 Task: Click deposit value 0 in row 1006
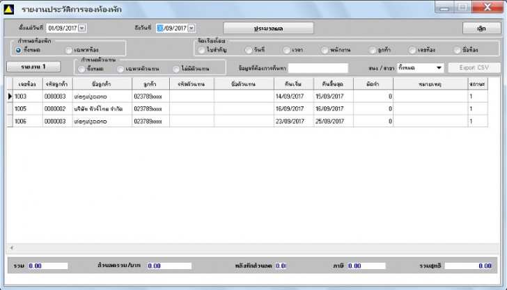(x=373, y=122)
